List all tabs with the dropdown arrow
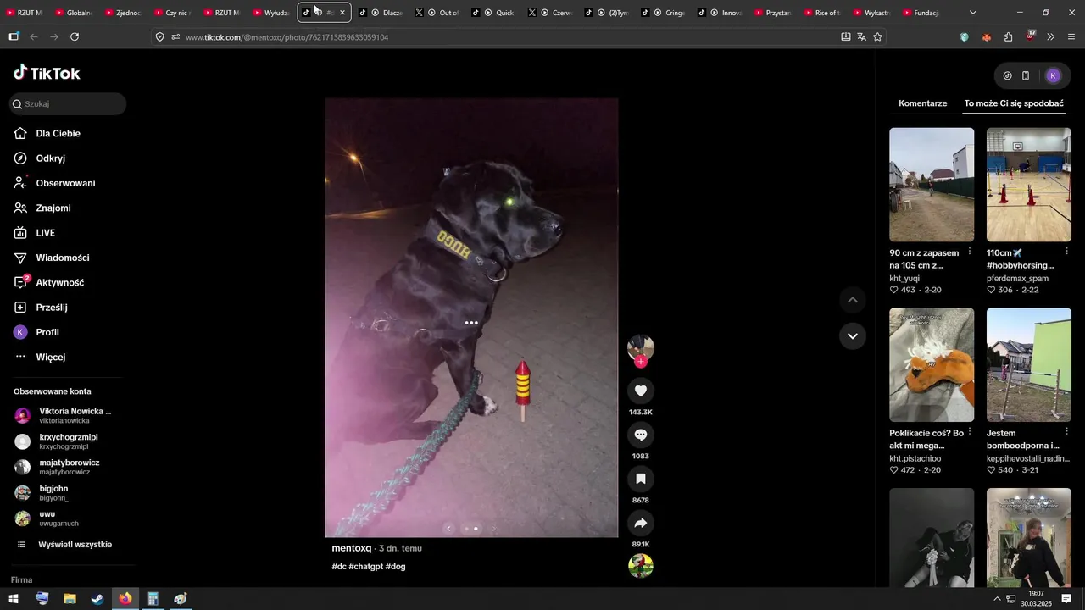The image size is (1085, 610). (972, 13)
